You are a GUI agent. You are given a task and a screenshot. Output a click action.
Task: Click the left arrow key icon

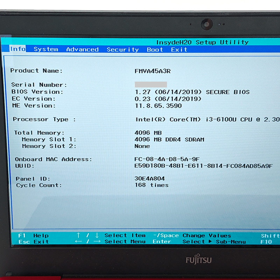click(x=78, y=241)
